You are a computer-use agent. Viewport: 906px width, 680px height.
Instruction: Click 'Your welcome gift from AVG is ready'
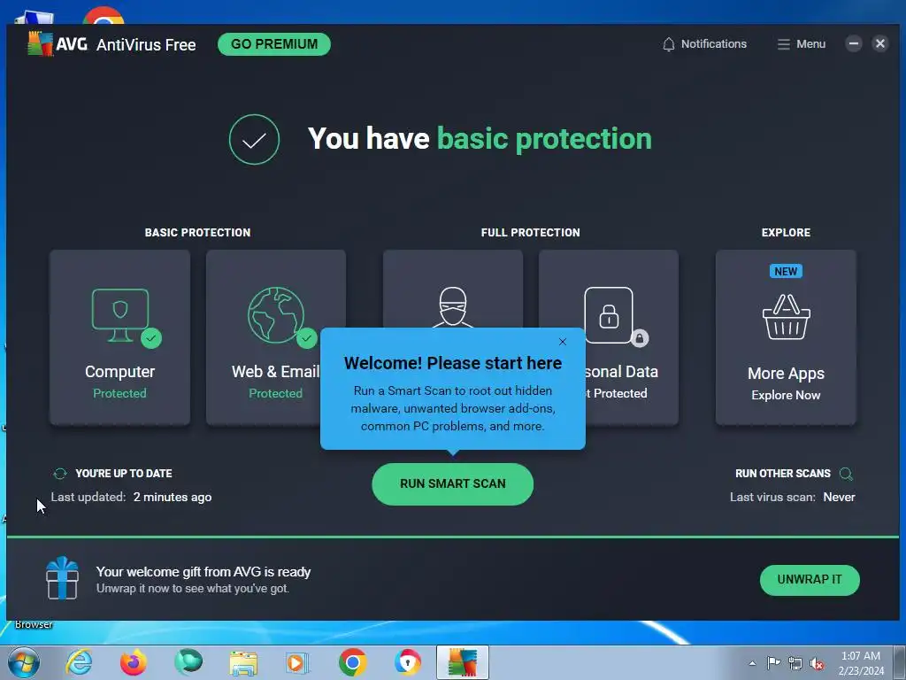click(x=203, y=572)
